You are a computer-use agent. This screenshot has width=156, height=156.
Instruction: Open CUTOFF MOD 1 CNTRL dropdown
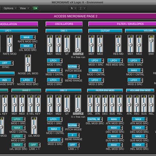click(x=96, y=70)
